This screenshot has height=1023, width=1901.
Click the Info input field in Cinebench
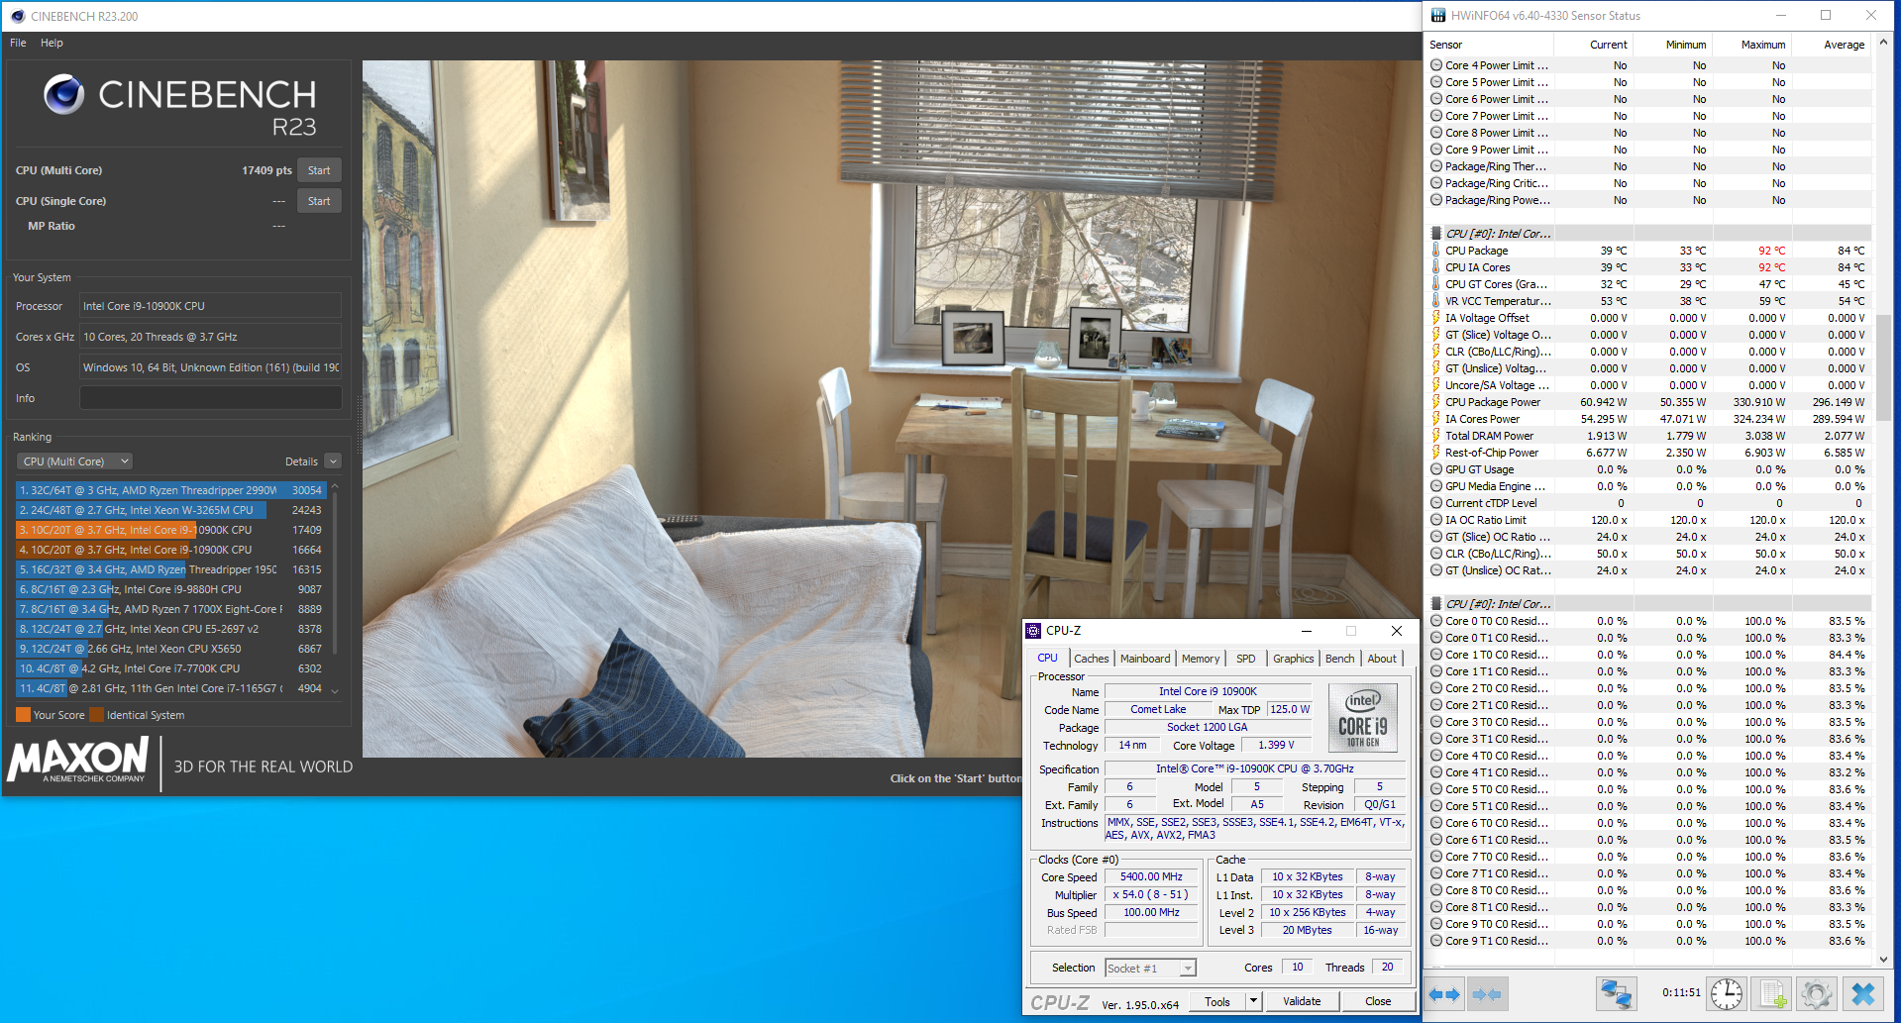211,398
